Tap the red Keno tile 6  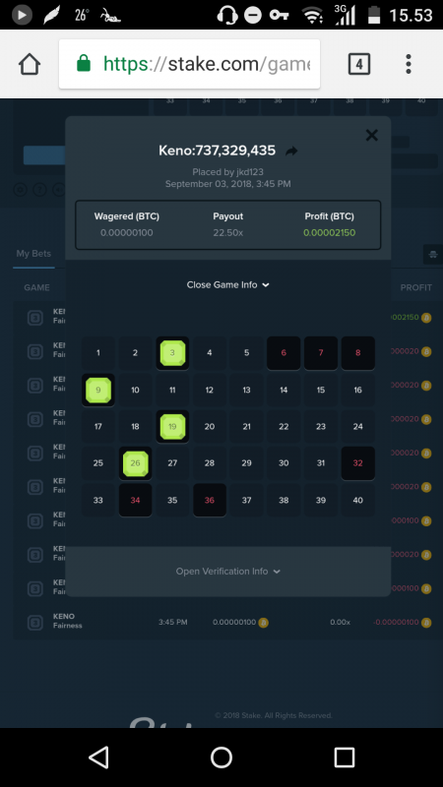pyautogui.click(x=284, y=353)
